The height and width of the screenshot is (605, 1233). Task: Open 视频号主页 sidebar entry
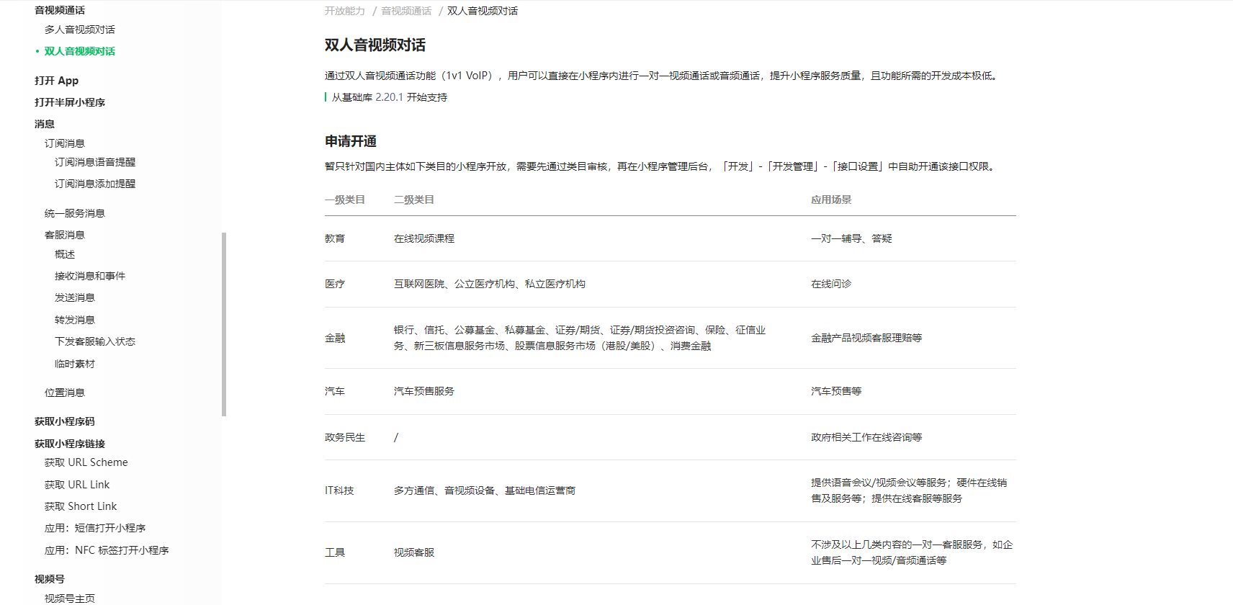pos(70,599)
